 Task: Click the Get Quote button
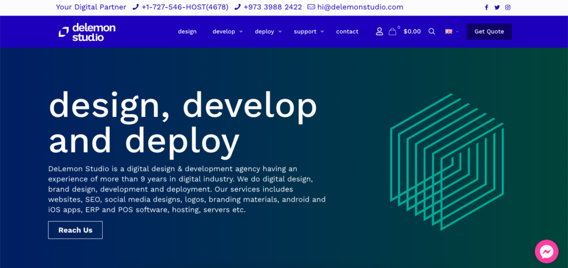[489, 32]
